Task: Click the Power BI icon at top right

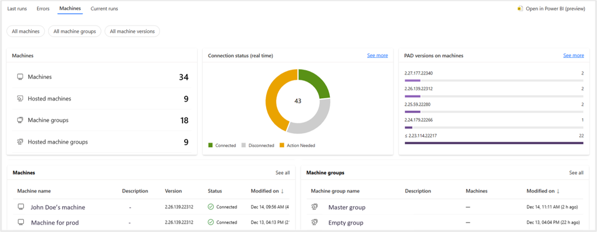Action: point(520,9)
